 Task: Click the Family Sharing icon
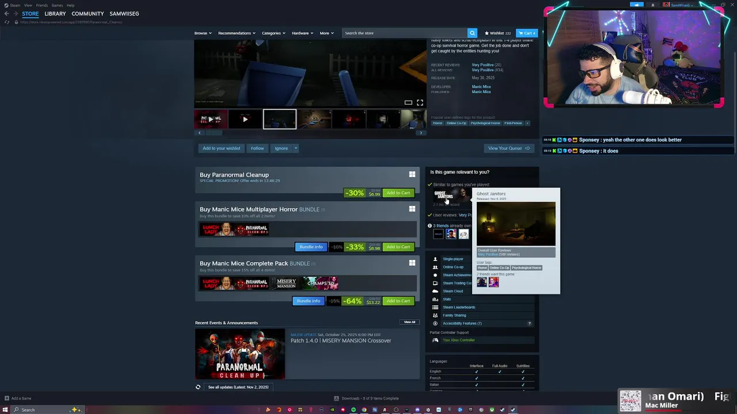point(435,315)
